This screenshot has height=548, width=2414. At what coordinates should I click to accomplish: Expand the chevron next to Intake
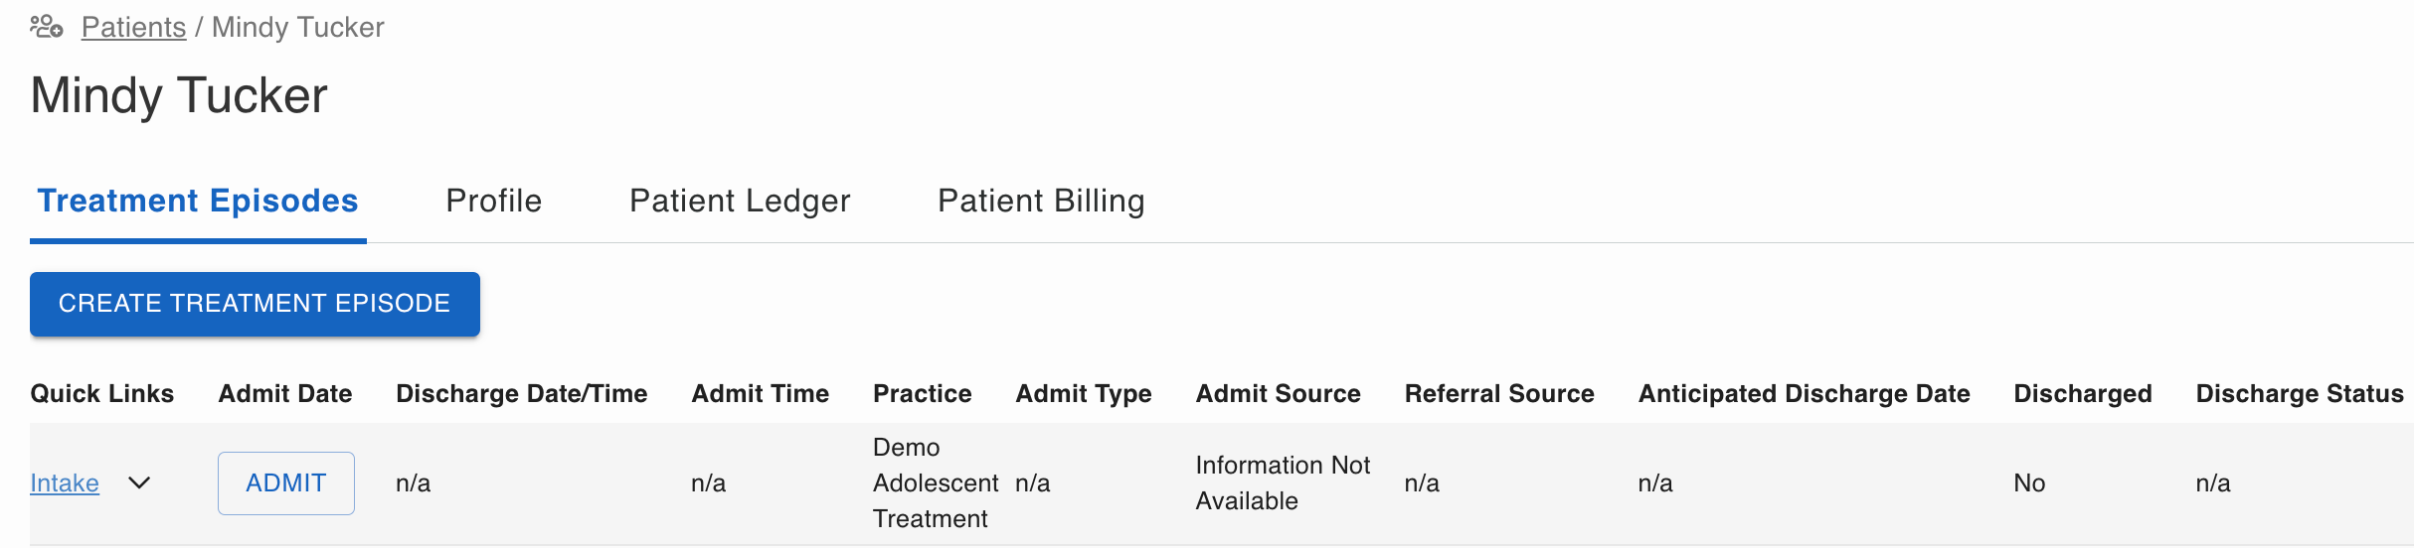tap(139, 483)
